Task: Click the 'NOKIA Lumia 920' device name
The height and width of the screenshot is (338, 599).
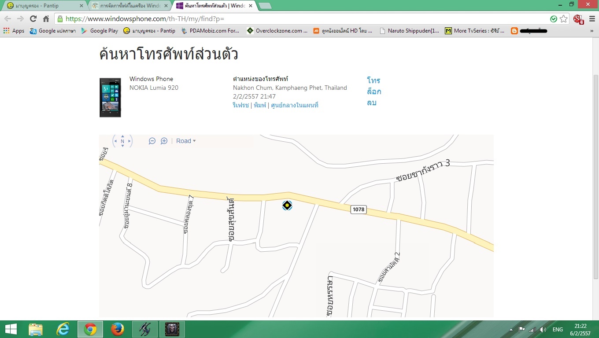Action: point(154,88)
